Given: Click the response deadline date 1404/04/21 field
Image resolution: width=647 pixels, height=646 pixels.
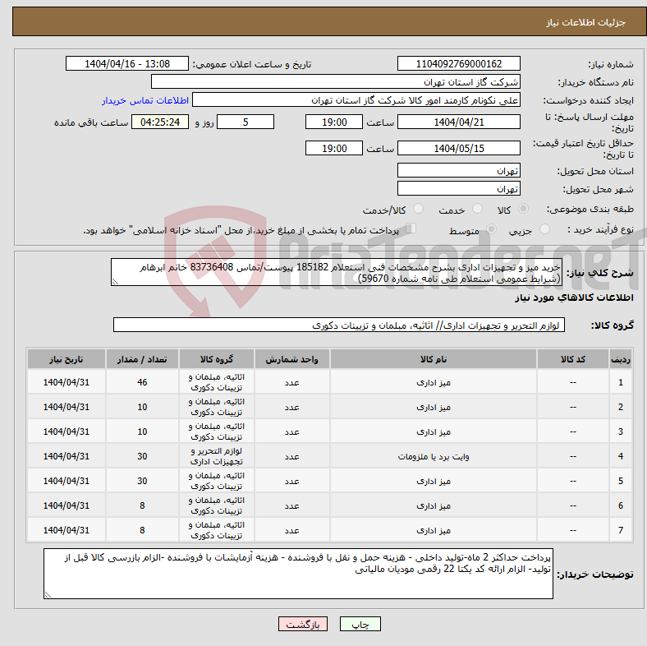Looking at the screenshot, I should pyautogui.click(x=458, y=122).
